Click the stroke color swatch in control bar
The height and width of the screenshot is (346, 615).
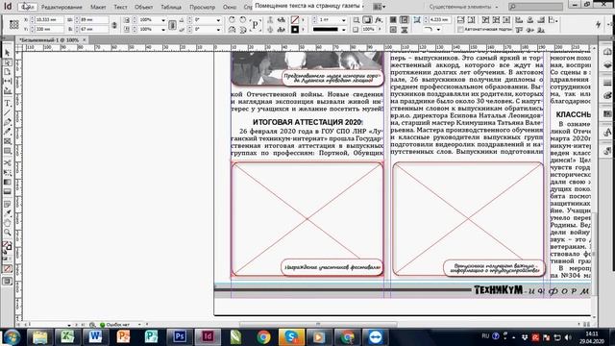point(295,30)
